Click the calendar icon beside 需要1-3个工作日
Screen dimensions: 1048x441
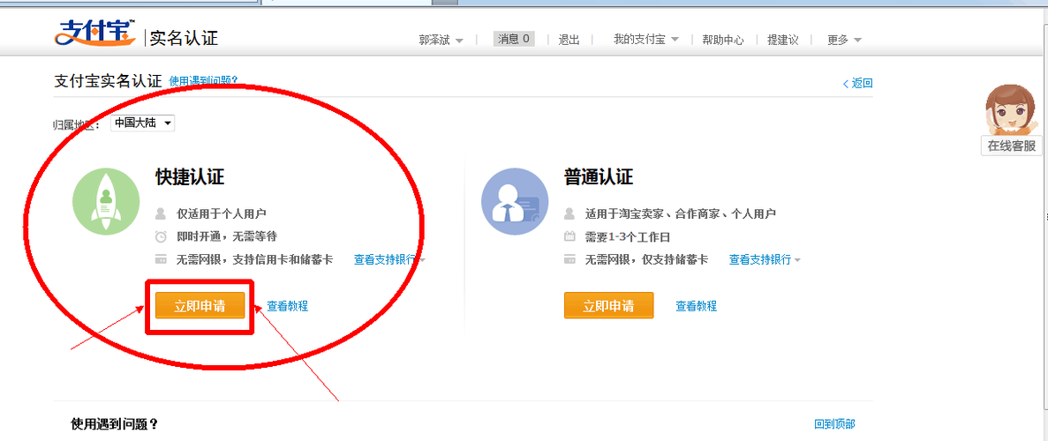[569, 236]
